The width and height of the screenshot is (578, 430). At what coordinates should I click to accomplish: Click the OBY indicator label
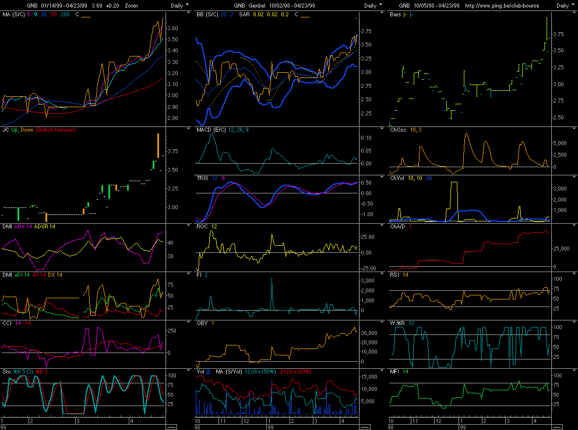(x=202, y=323)
